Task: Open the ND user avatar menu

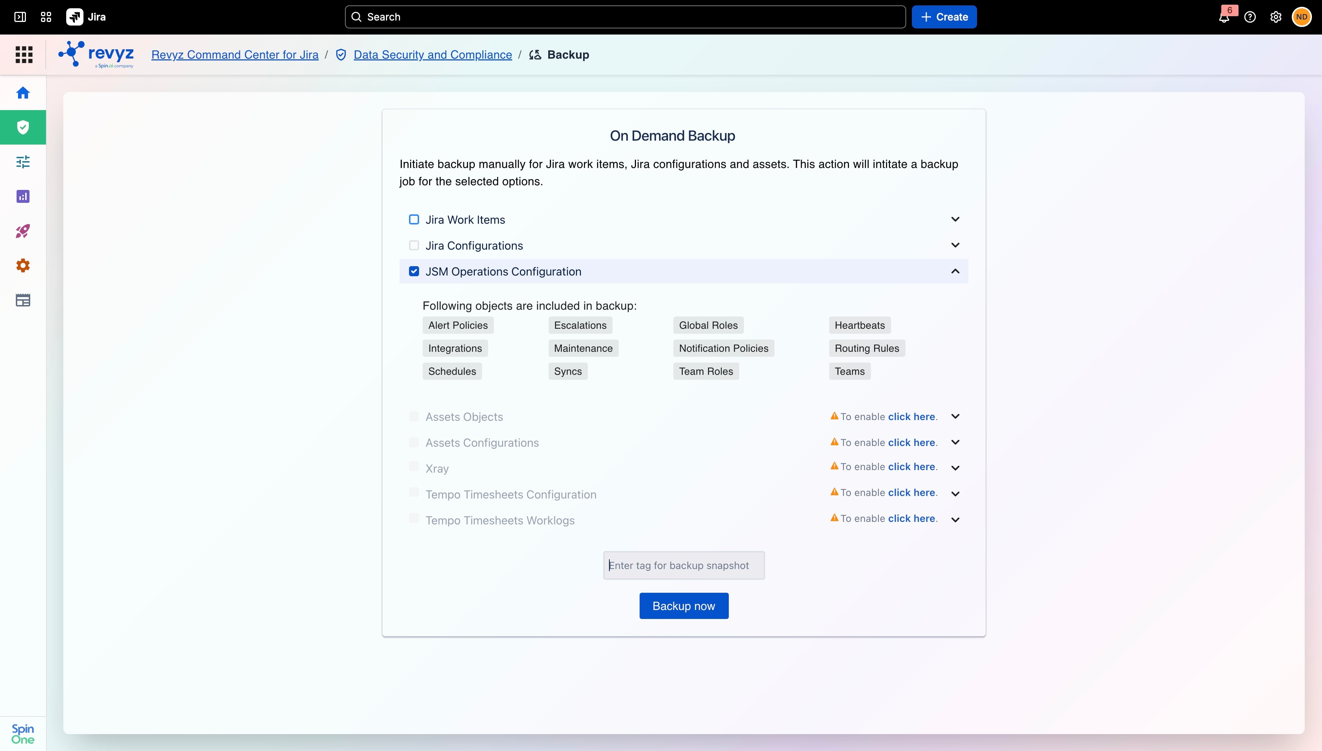Action: click(x=1301, y=17)
